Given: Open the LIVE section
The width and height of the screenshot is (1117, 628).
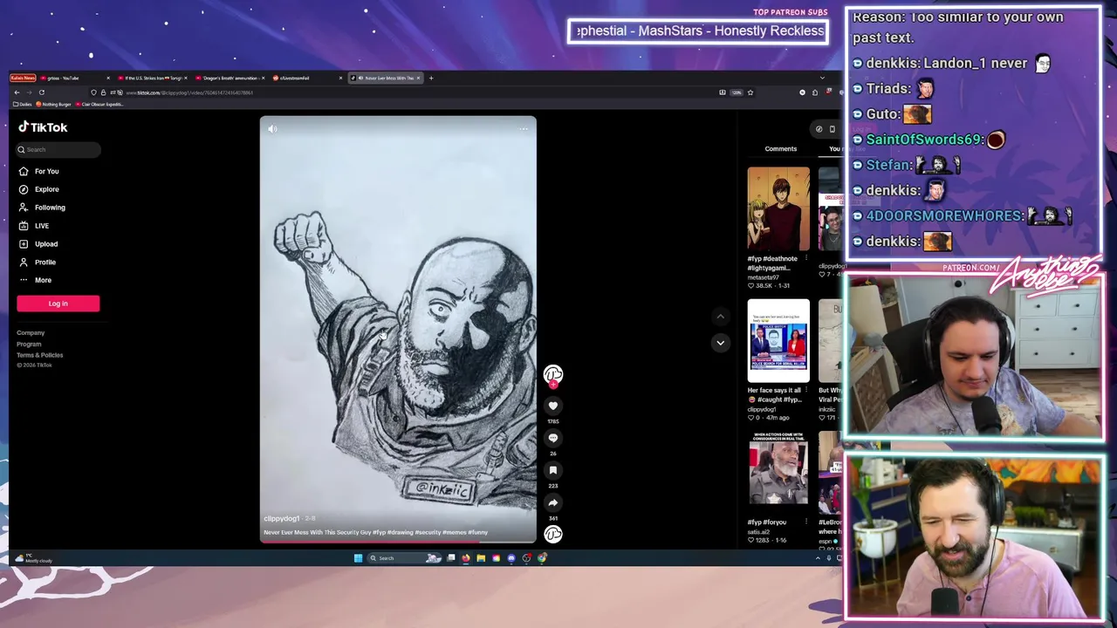Looking at the screenshot, I should click(34, 226).
